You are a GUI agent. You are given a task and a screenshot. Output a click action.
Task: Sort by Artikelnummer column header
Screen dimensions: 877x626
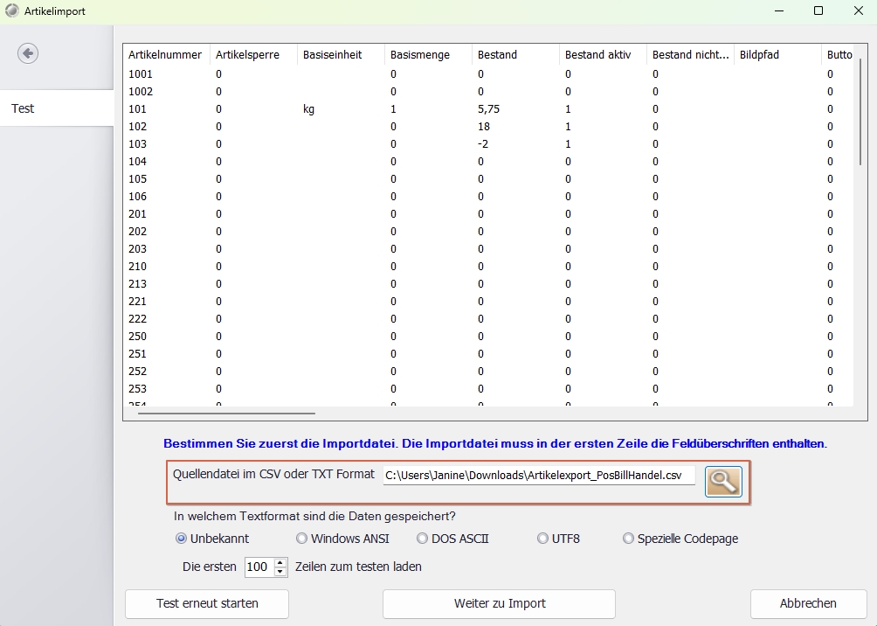pyautogui.click(x=165, y=54)
